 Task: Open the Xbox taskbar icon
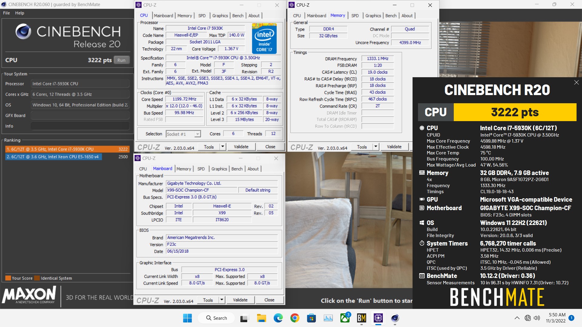345,318
